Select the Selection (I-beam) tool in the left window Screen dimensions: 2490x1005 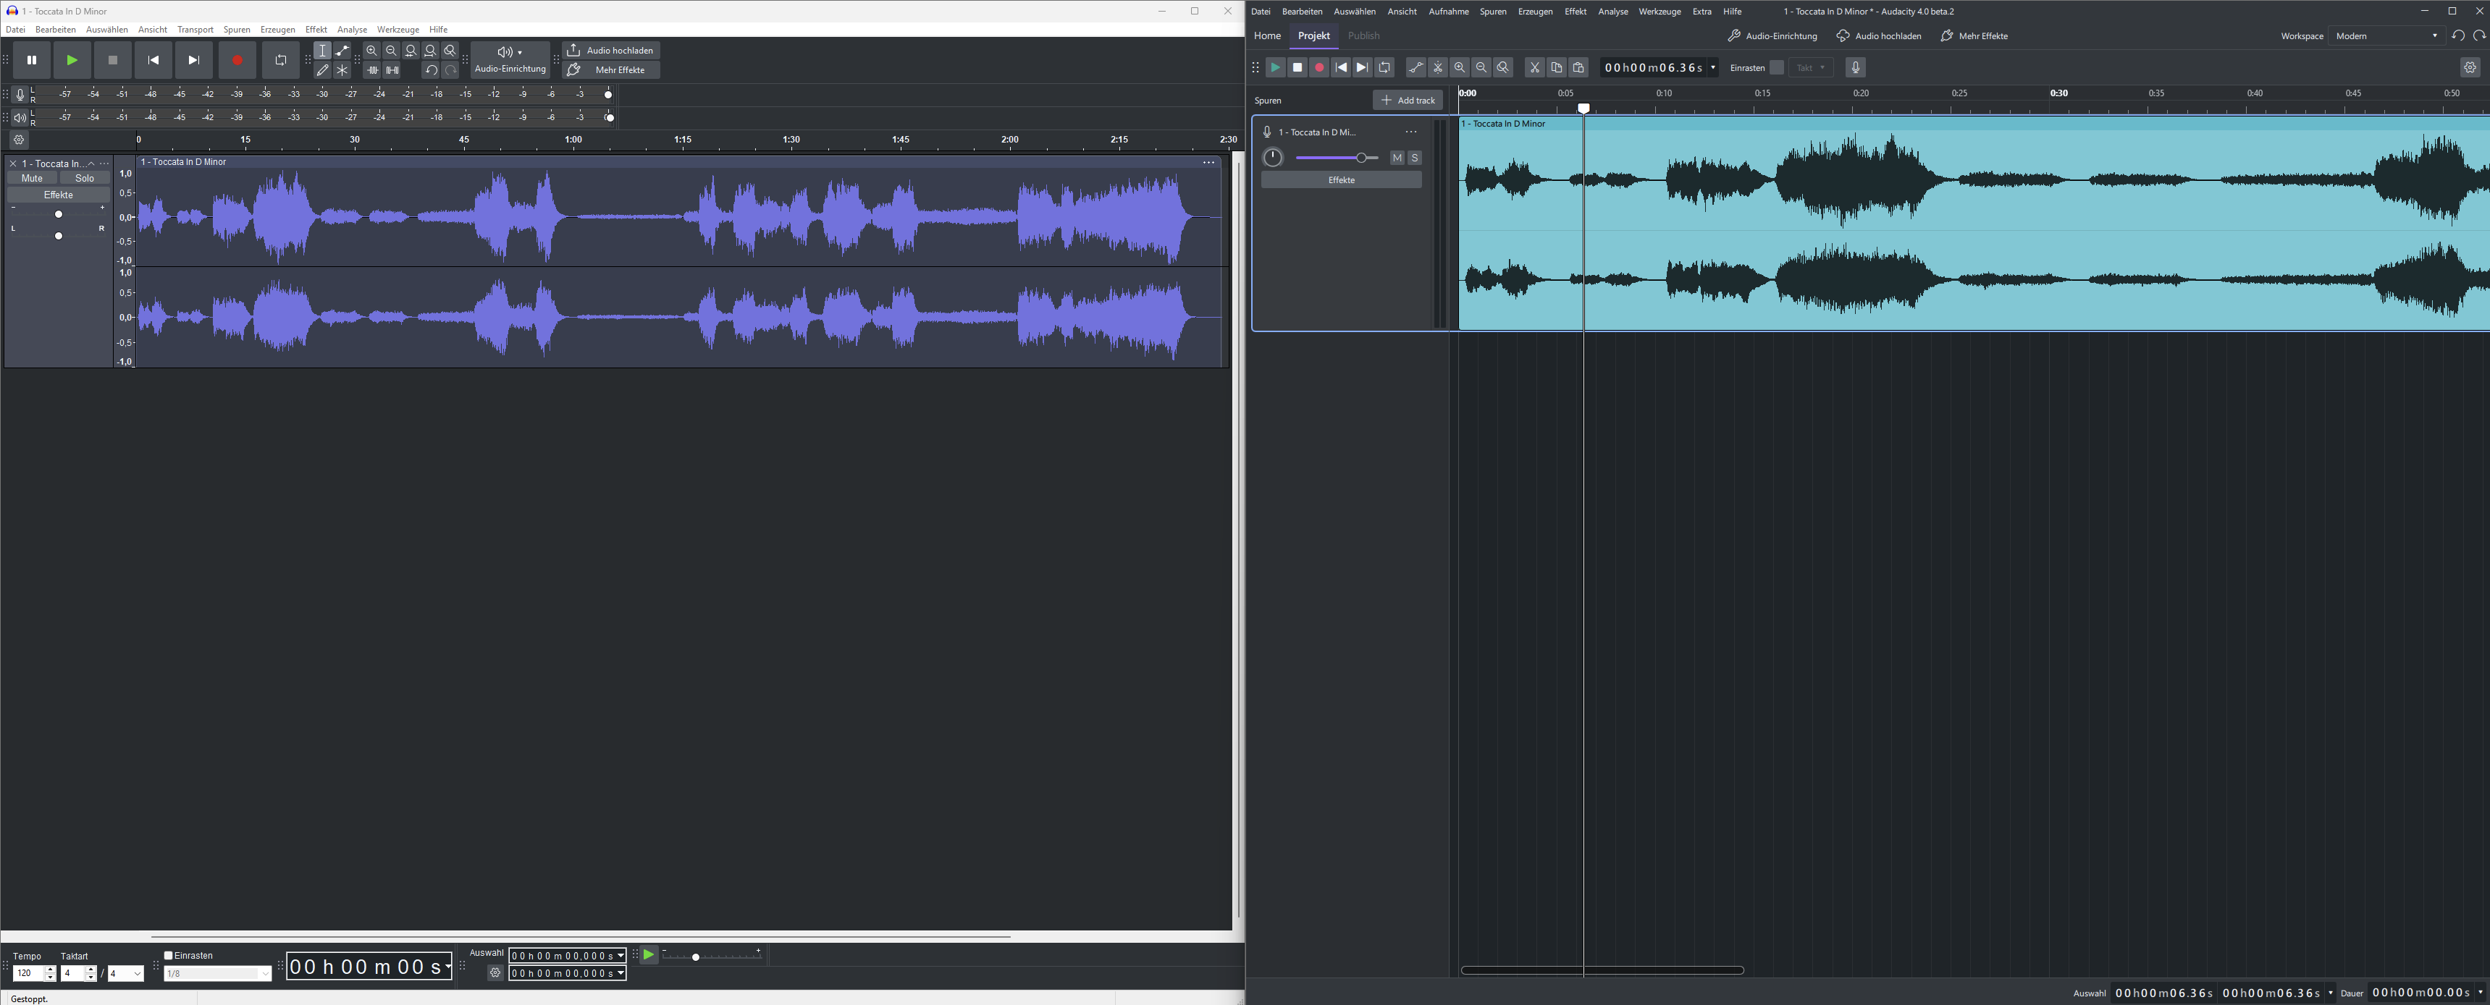[x=323, y=50]
